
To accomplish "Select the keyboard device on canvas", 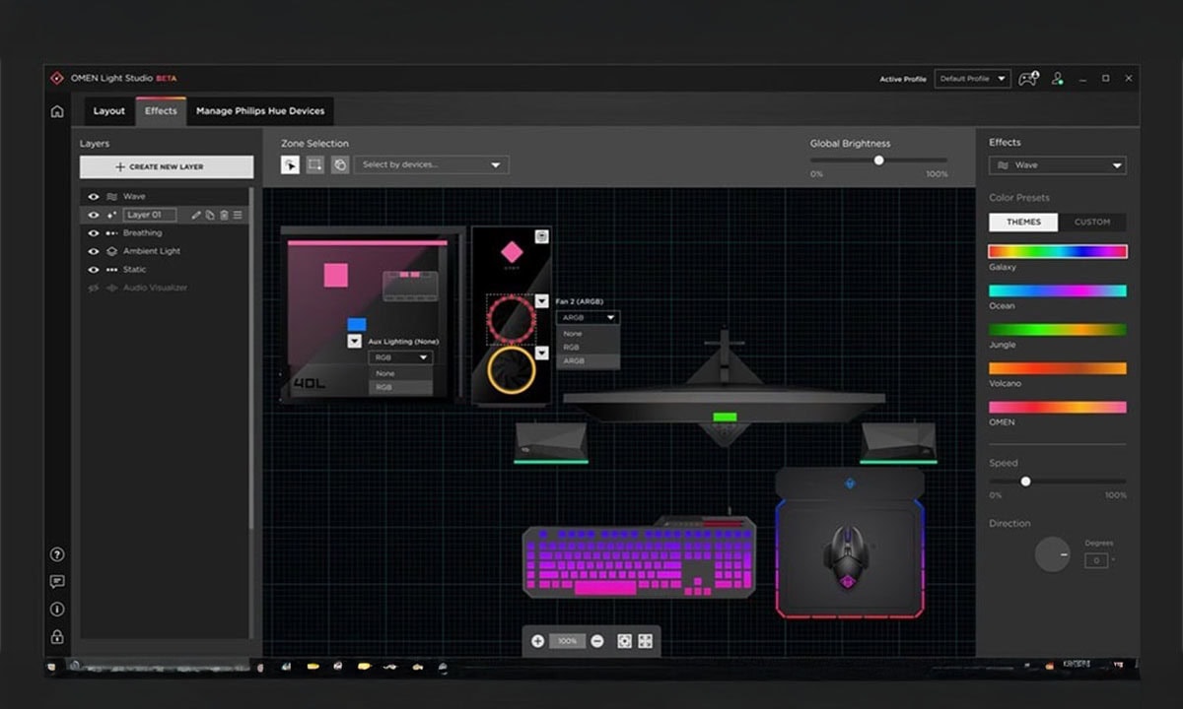I will tap(639, 557).
